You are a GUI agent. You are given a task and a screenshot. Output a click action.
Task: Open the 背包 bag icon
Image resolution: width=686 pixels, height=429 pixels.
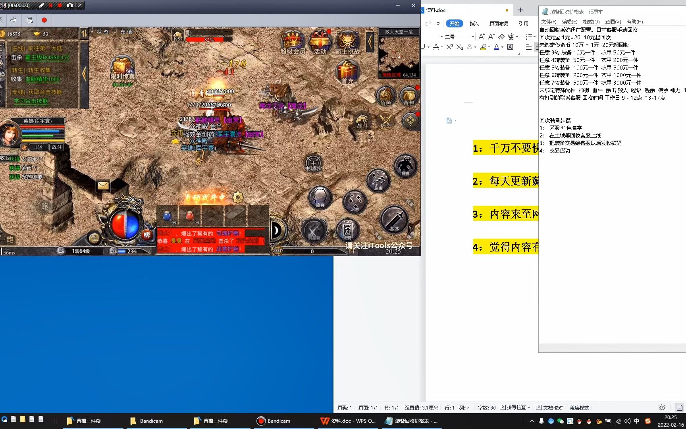pos(409,96)
